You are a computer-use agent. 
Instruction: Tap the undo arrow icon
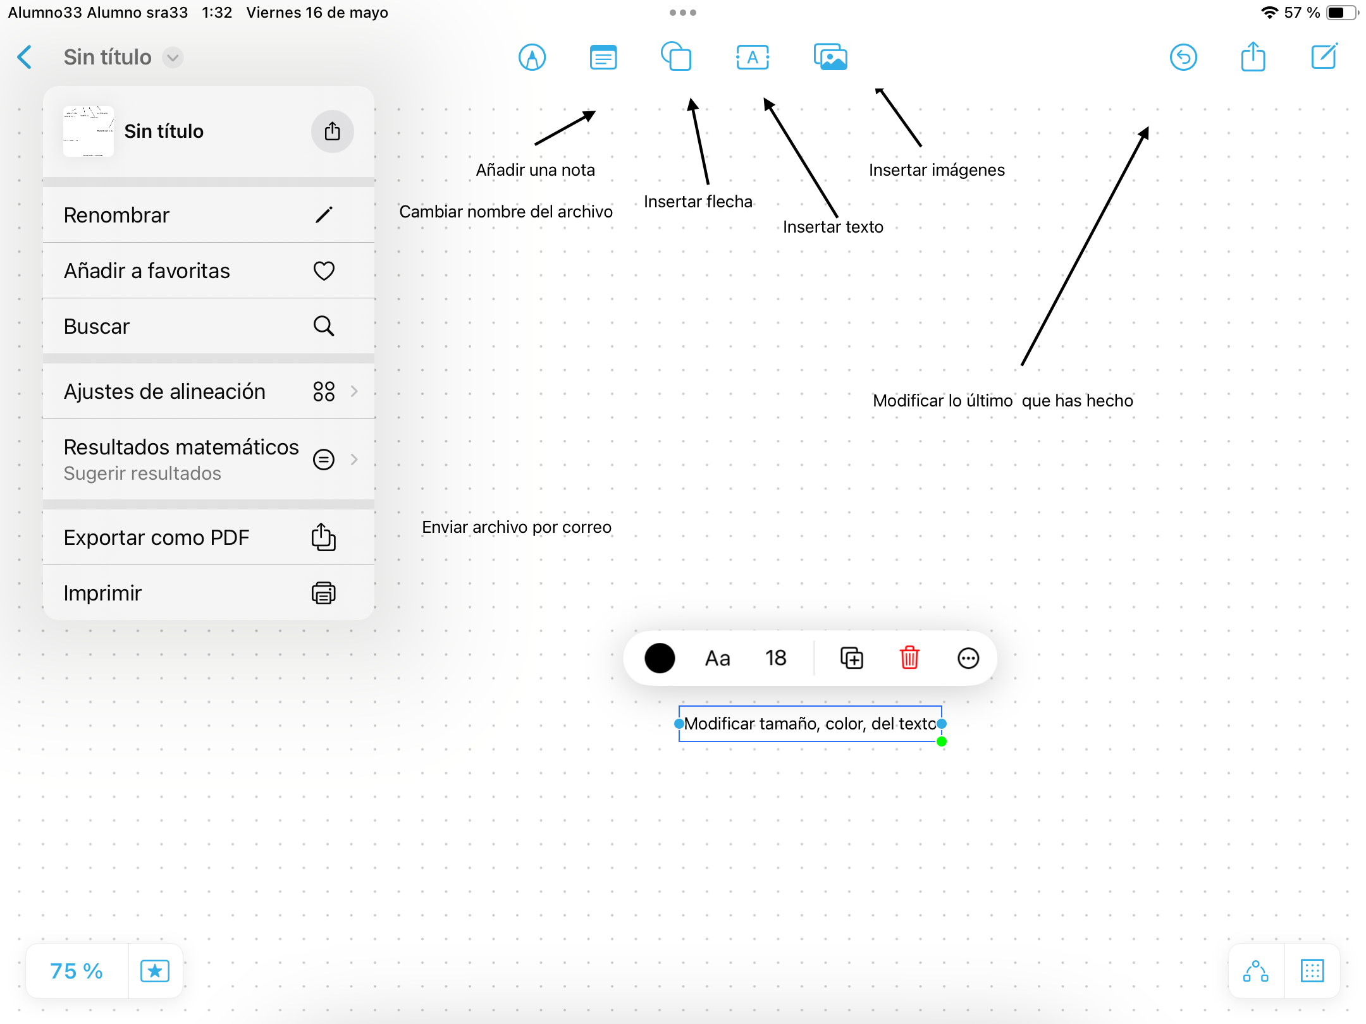[1183, 58]
